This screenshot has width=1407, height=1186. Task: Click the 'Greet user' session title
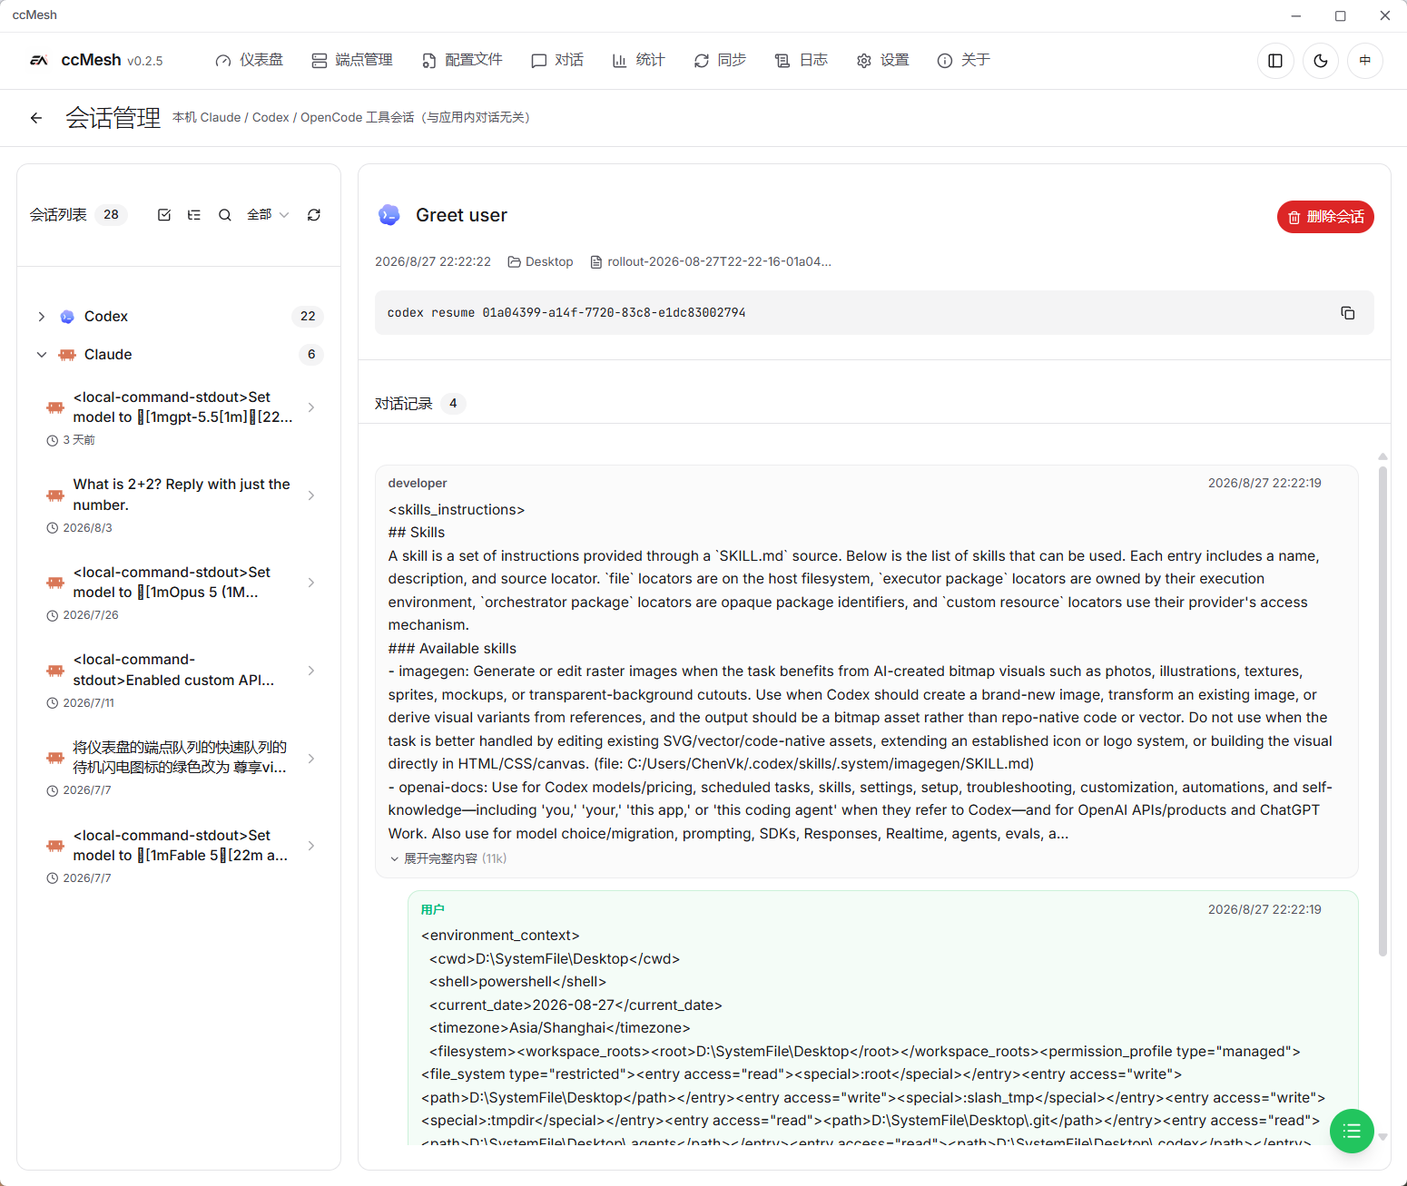tap(461, 215)
